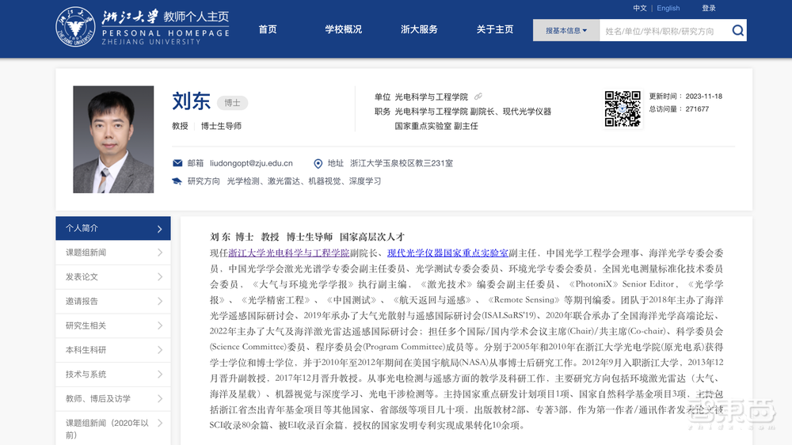
Task: Open the 学校概况 navigation menu
Action: coord(343,29)
